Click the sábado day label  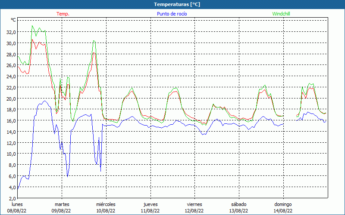239,204
